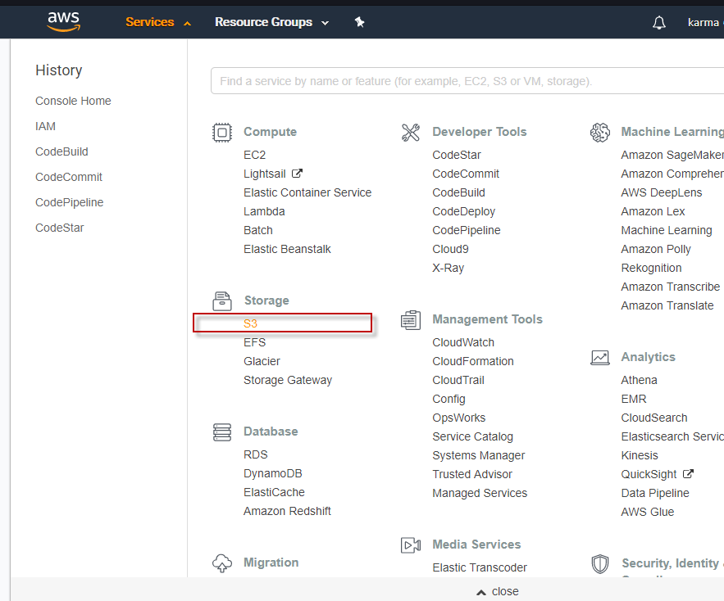Image resolution: width=724 pixels, height=601 pixels.
Task: Click the Media Services play icon
Action: point(410,545)
